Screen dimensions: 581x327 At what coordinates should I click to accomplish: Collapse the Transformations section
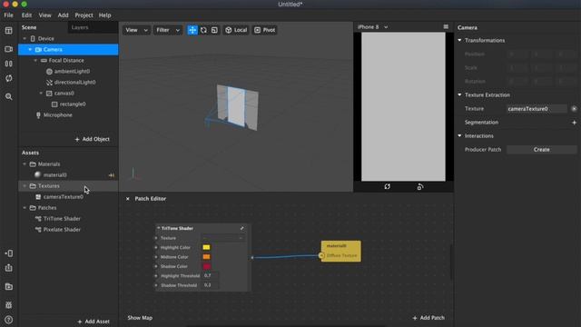460,40
